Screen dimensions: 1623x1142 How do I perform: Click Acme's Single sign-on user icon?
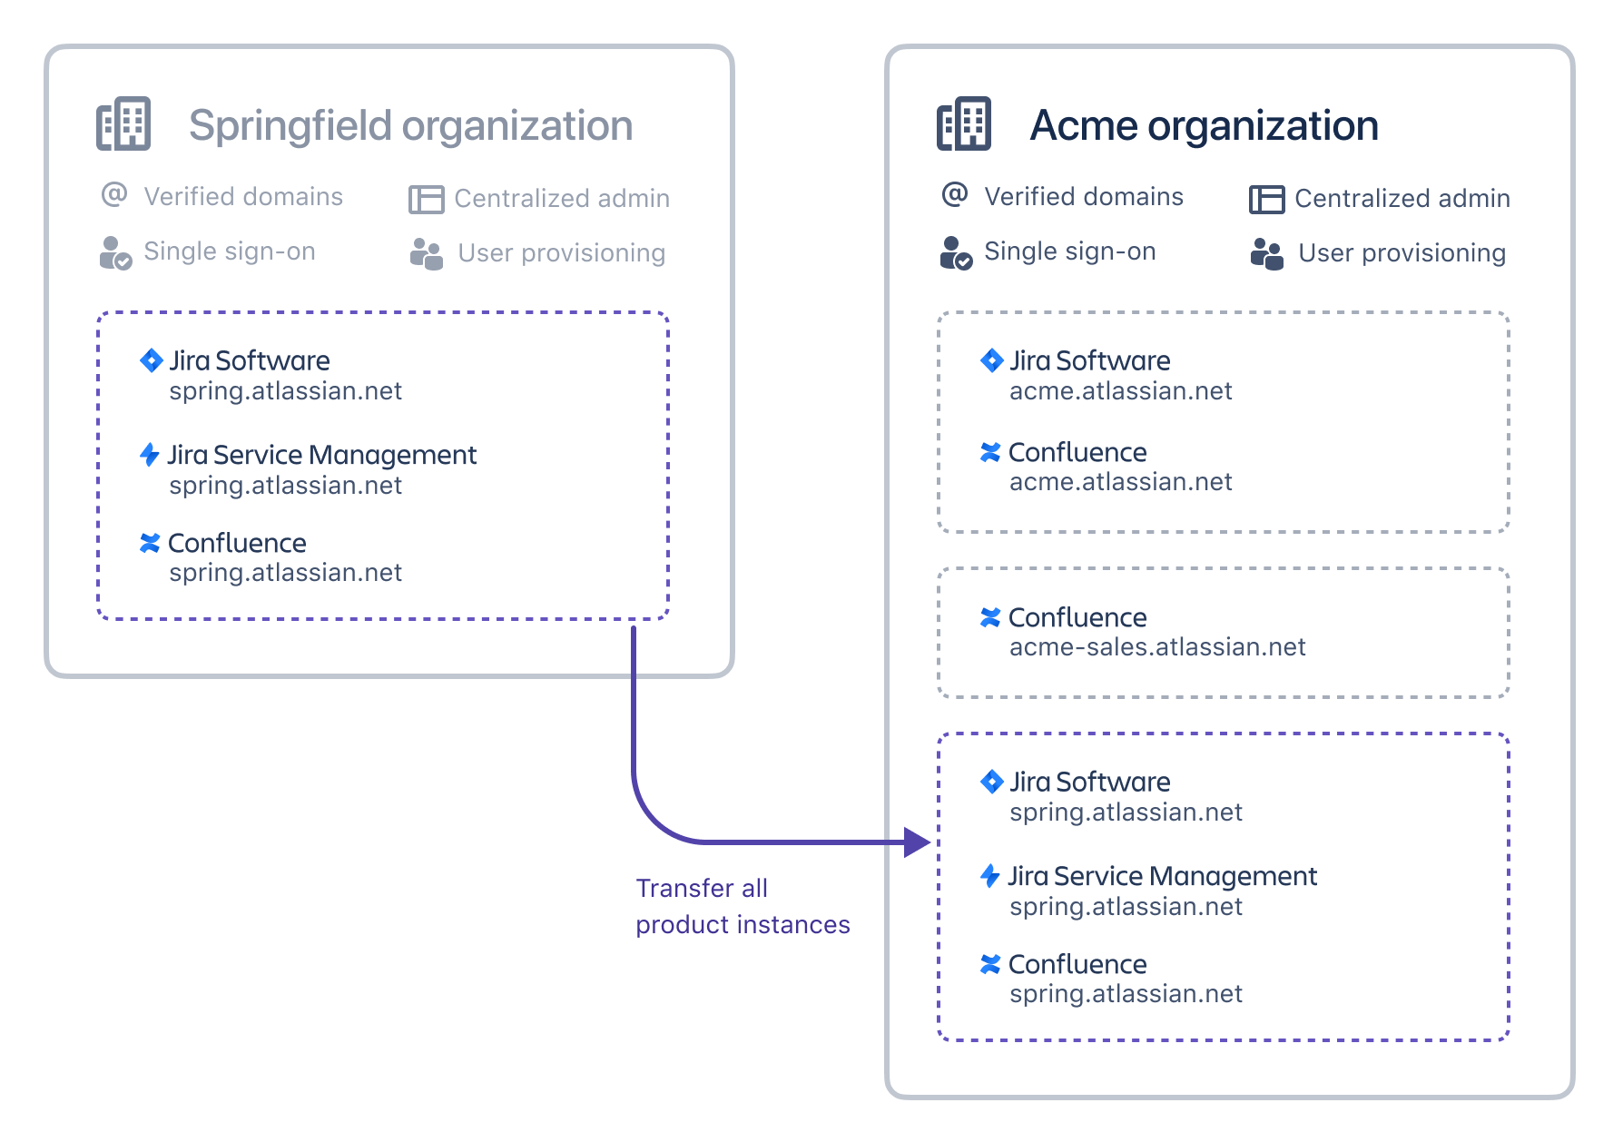pyautogui.click(x=957, y=253)
